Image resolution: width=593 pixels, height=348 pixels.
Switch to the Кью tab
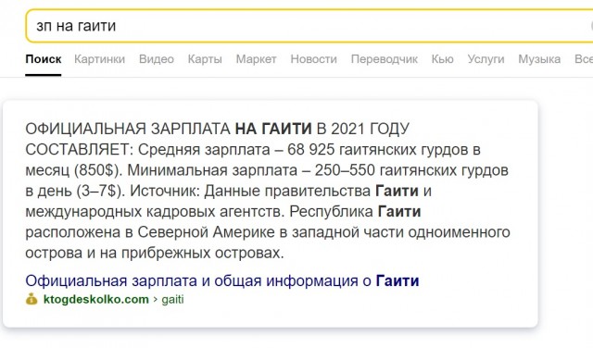tap(443, 59)
